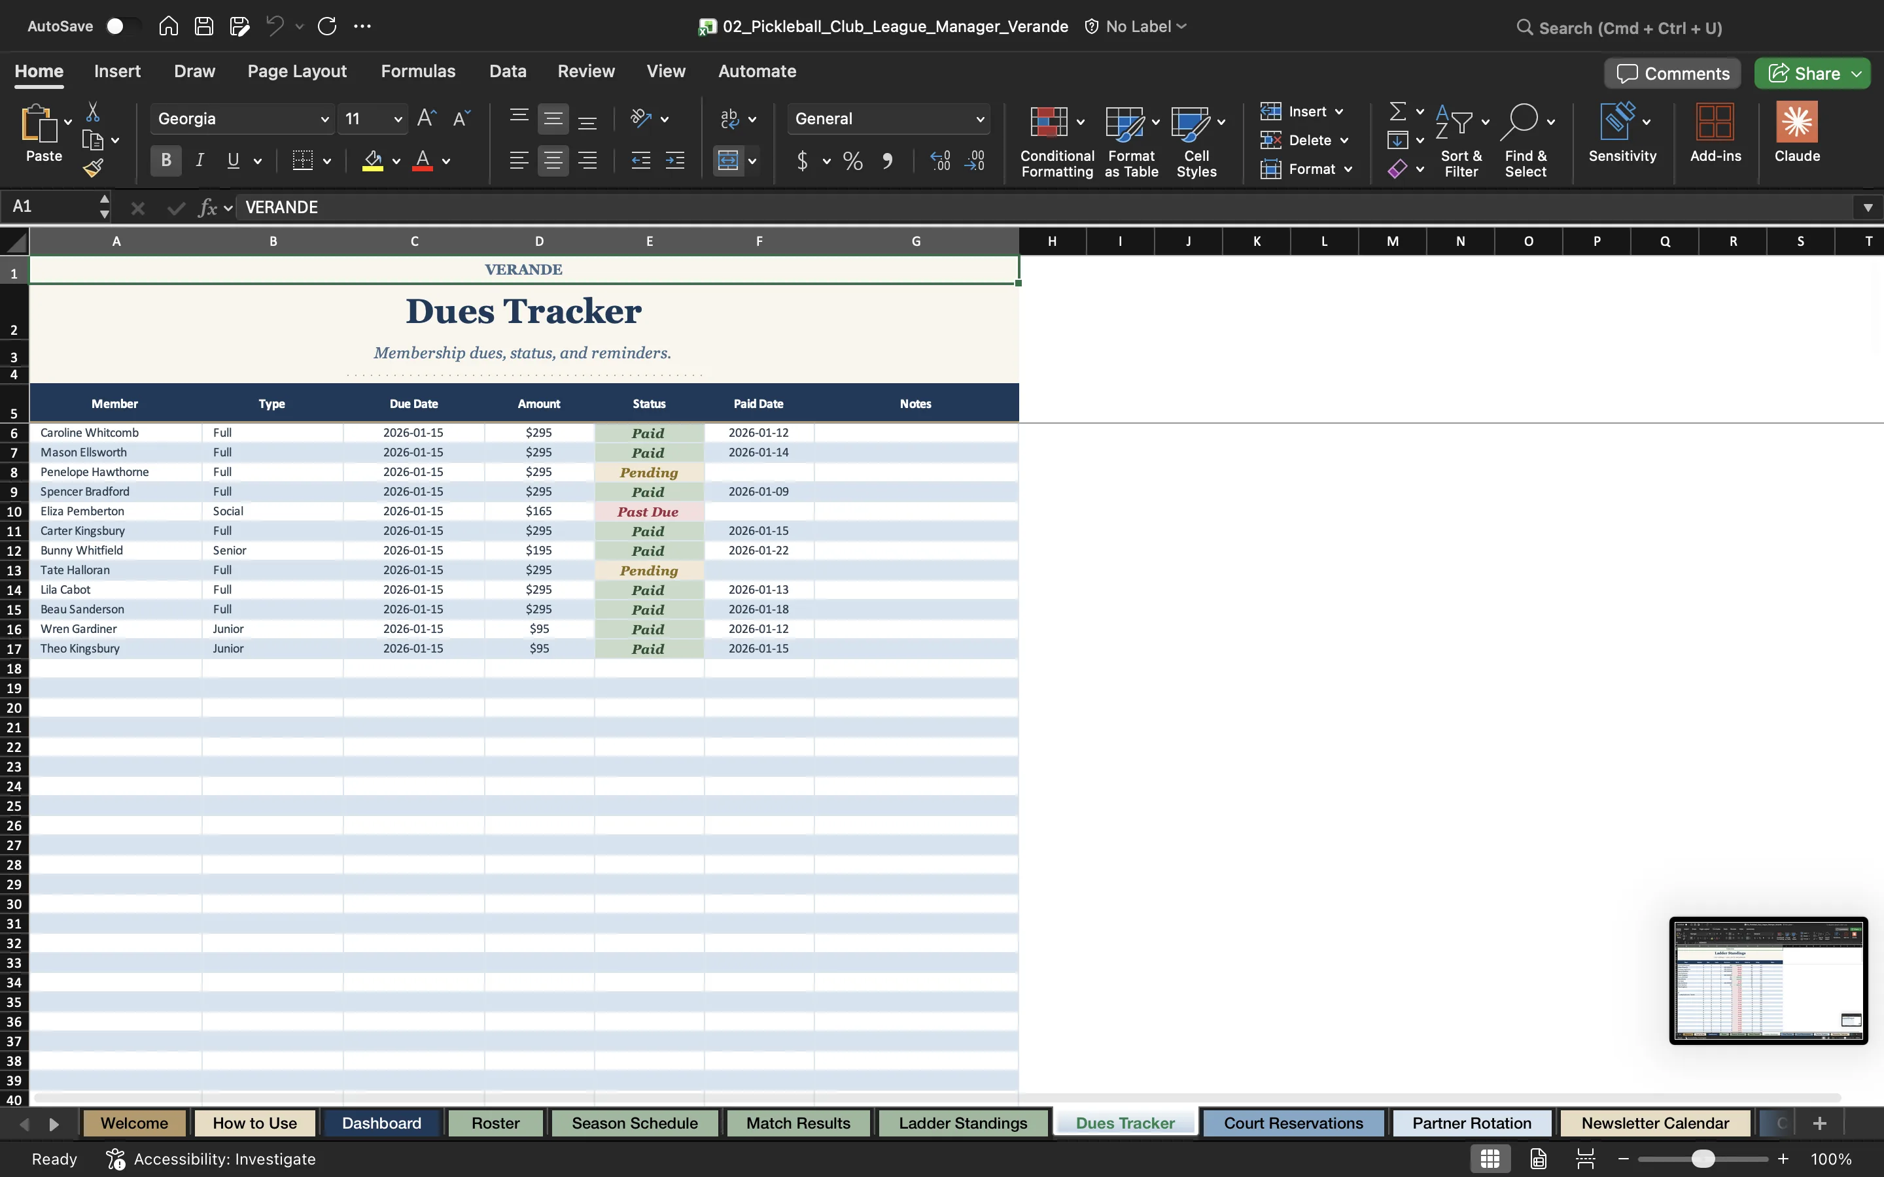Switch to the Ladder Standings sheet tab

click(963, 1123)
